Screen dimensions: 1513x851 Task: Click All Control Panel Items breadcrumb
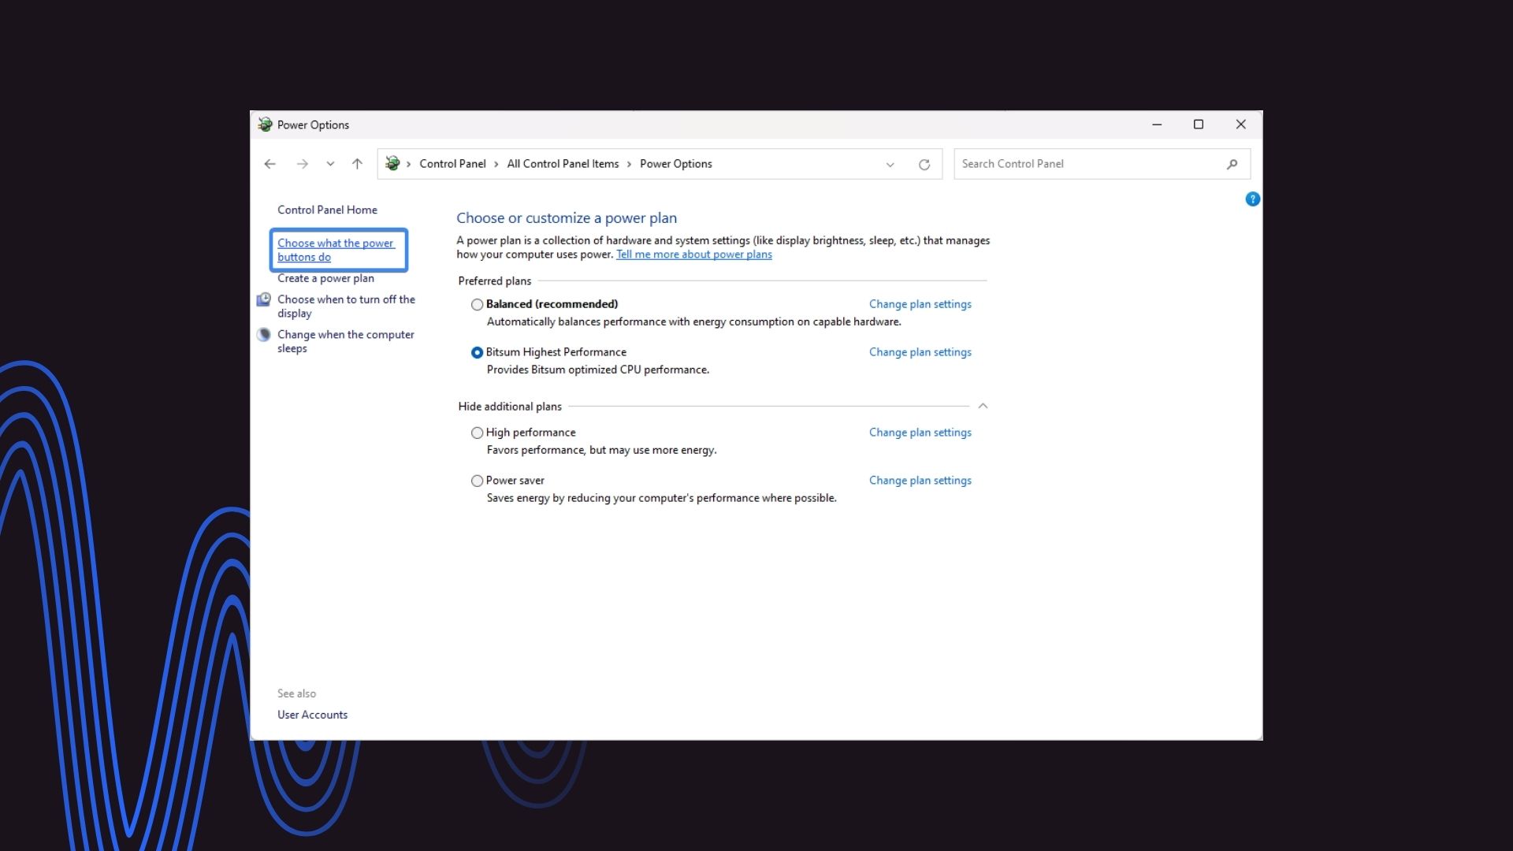point(563,164)
